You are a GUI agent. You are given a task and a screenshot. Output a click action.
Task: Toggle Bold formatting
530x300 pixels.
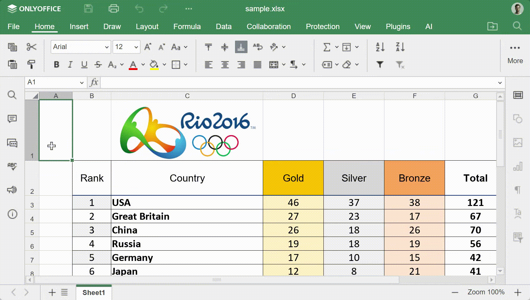57,64
